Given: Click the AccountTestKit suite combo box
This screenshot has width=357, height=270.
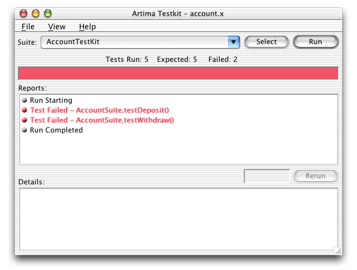Looking at the screenshot, I should tap(140, 42).
